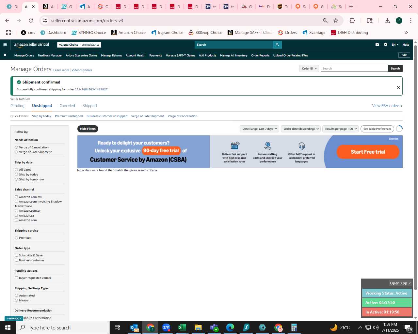Click the Manage Orders search input field
This screenshot has width=418, height=334.
pyautogui.click(x=354, y=68)
